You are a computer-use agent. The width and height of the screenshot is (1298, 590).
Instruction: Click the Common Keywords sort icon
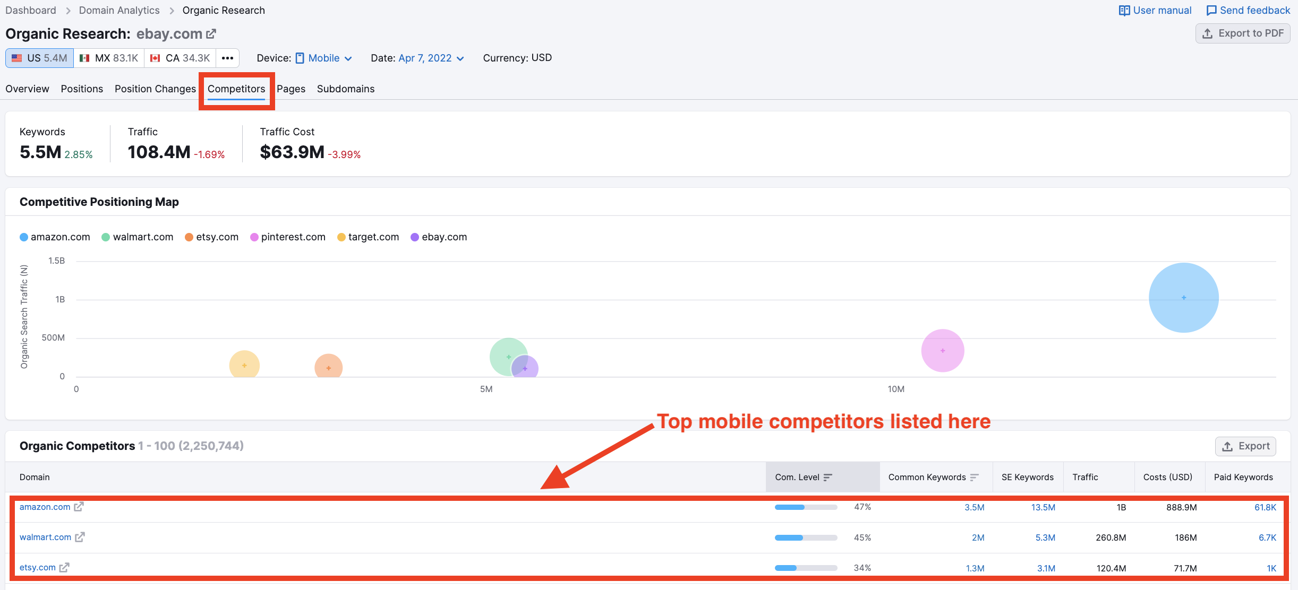(974, 477)
